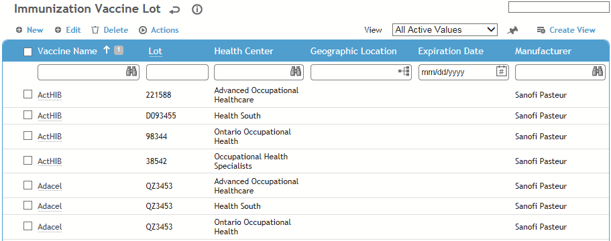Click the New plus icon

(19, 30)
